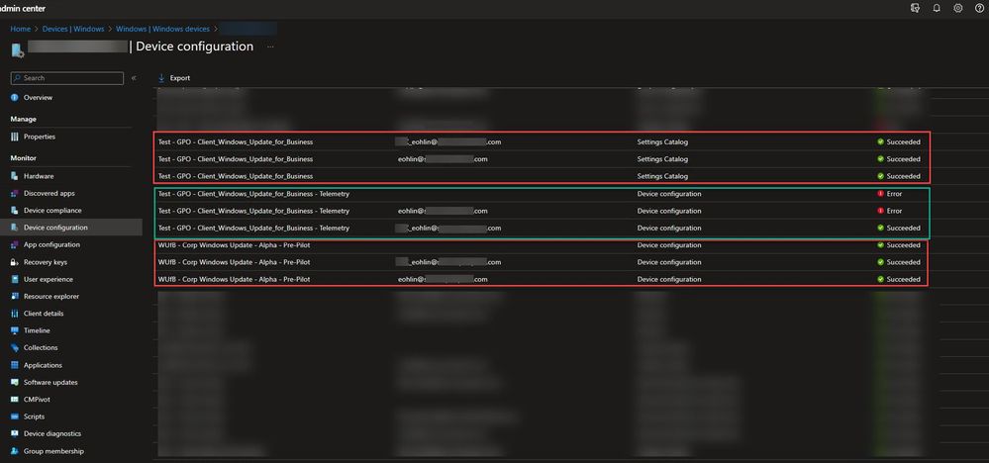Image resolution: width=989 pixels, height=463 pixels.
Task: Open the help question mark icon
Action: (x=979, y=8)
